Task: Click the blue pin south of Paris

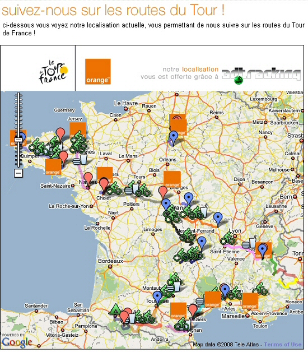Action: (x=173, y=137)
